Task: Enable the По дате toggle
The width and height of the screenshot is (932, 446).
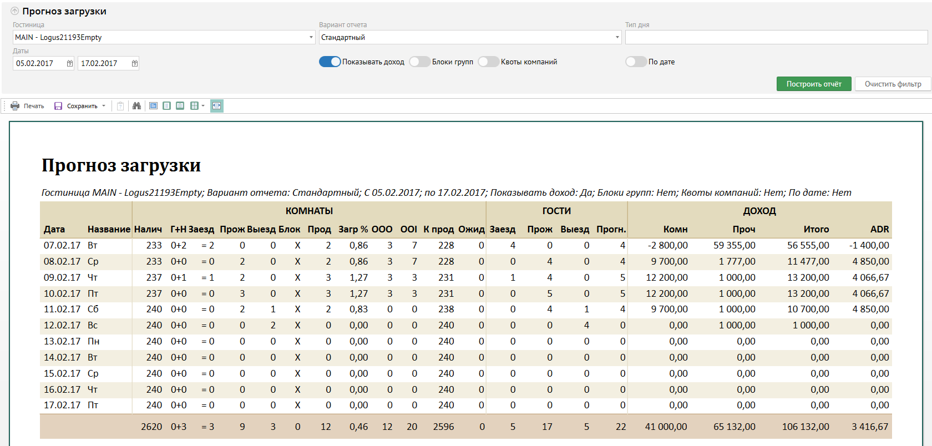Action: [x=636, y=62]
